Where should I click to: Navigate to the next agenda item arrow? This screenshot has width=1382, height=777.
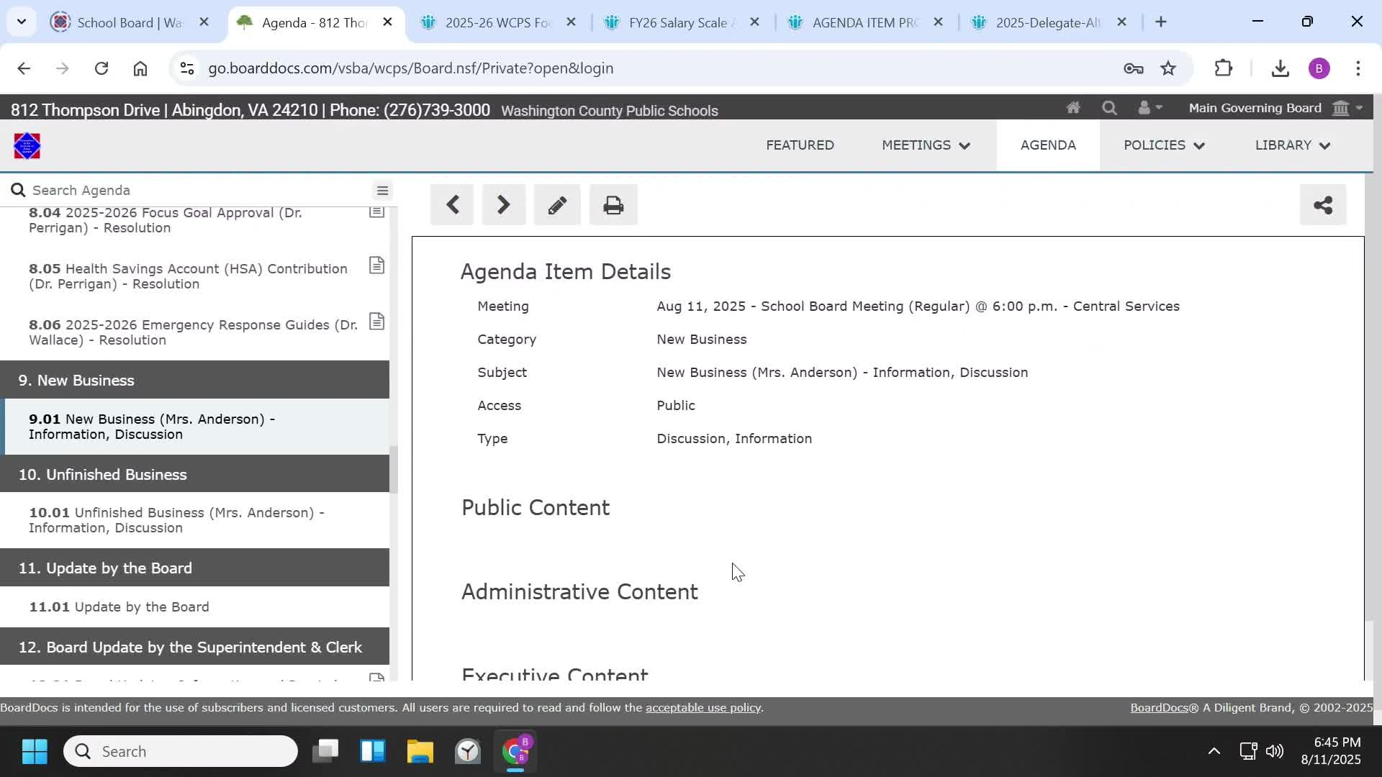pyautogui.click(x=503, y=204)
